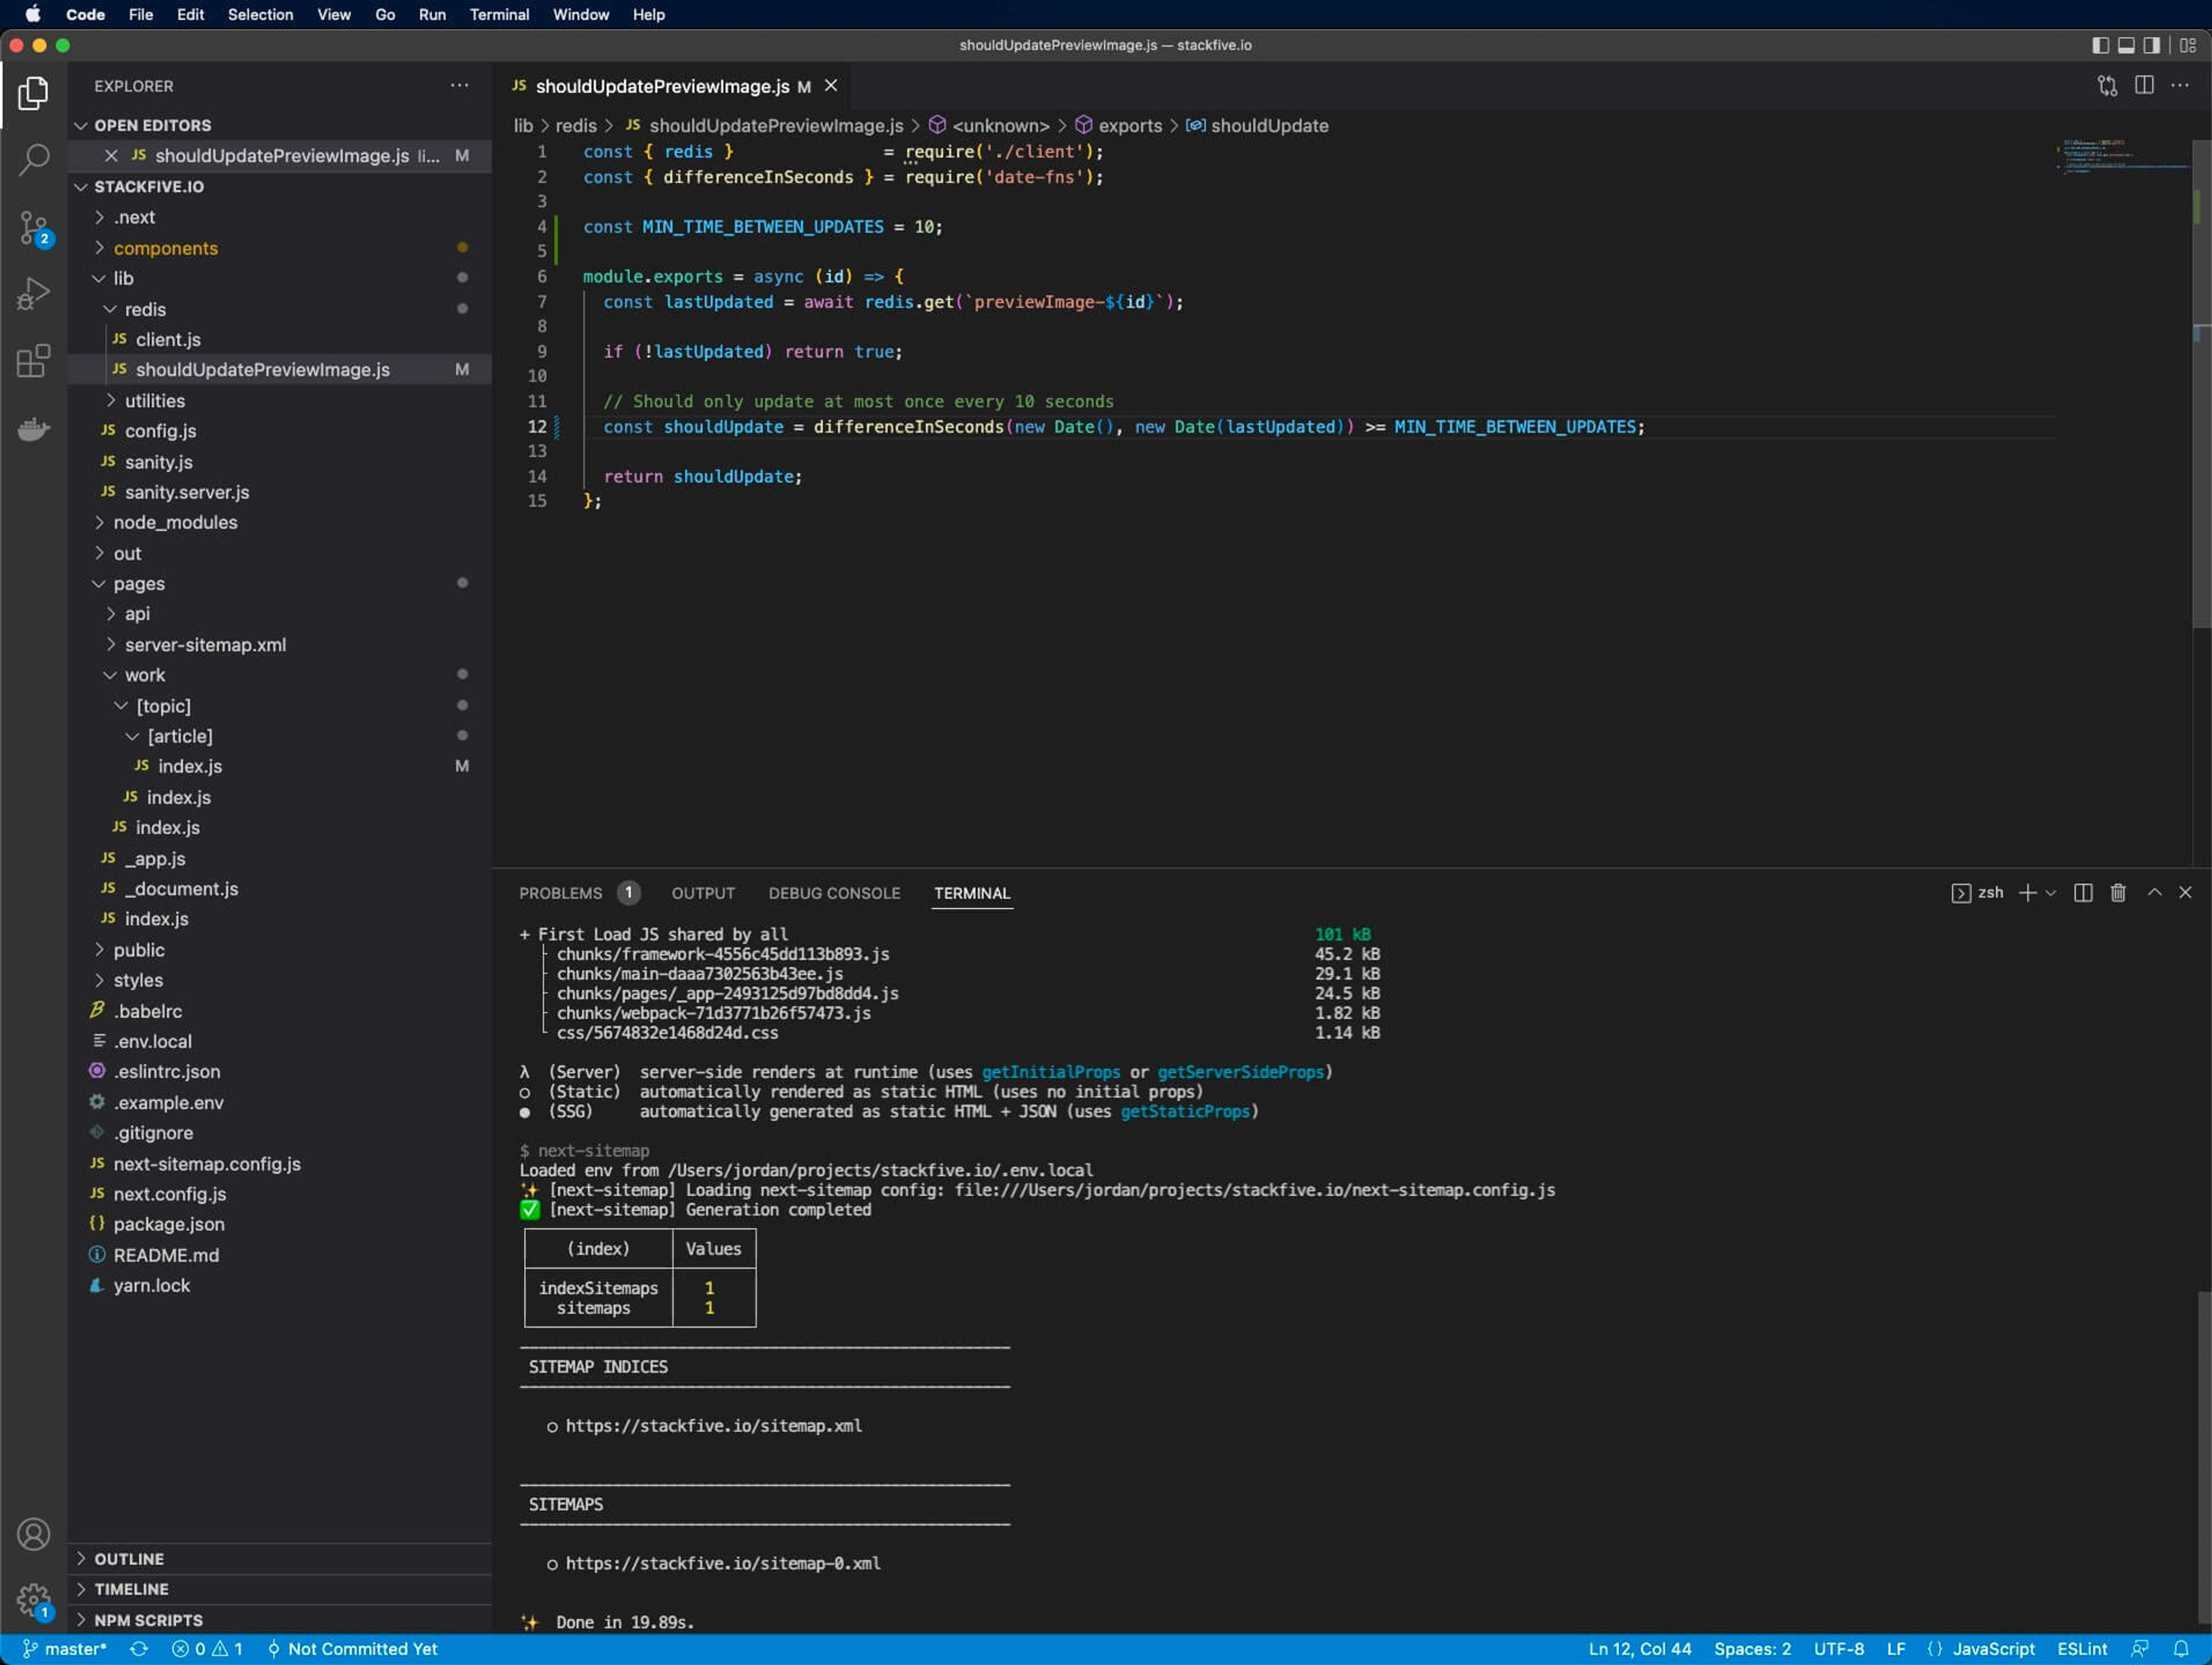This screenshot has height=1665, width=2212.
Task: Switch to the DEBUG CONSOLE tab
Action: pyautogui.click(x=834, y=892)
